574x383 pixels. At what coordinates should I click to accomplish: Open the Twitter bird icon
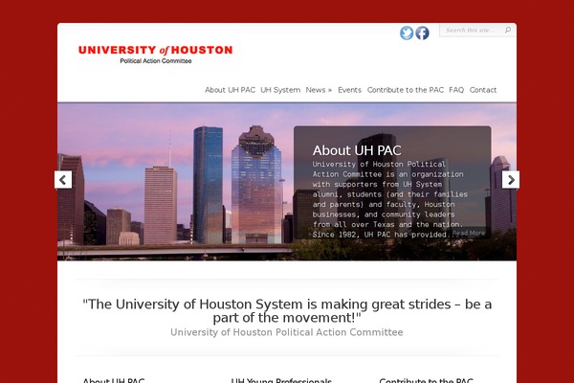[x=407, y=33]
